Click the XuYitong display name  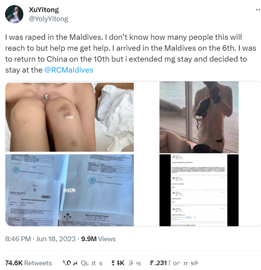coord(44,10)
